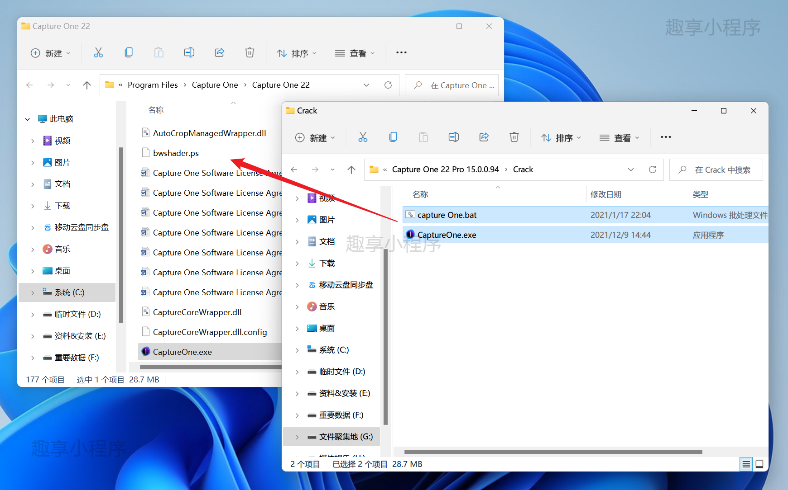Viewport: 788px width, 490px height.
Task: Open 新建 dropdown in Capture One 22 window
Action: [51, 53]
